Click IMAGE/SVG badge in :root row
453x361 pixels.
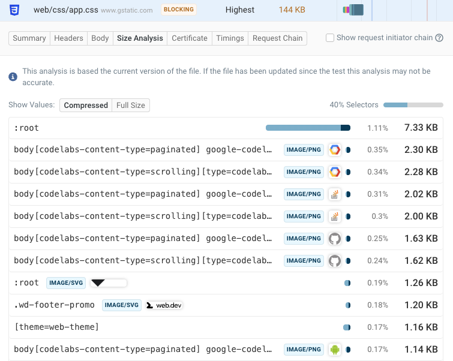click(66, 282)
